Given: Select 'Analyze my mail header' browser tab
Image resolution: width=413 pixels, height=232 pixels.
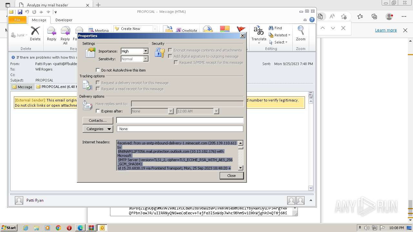Looking at the screenshot, I should click(54, 5).
